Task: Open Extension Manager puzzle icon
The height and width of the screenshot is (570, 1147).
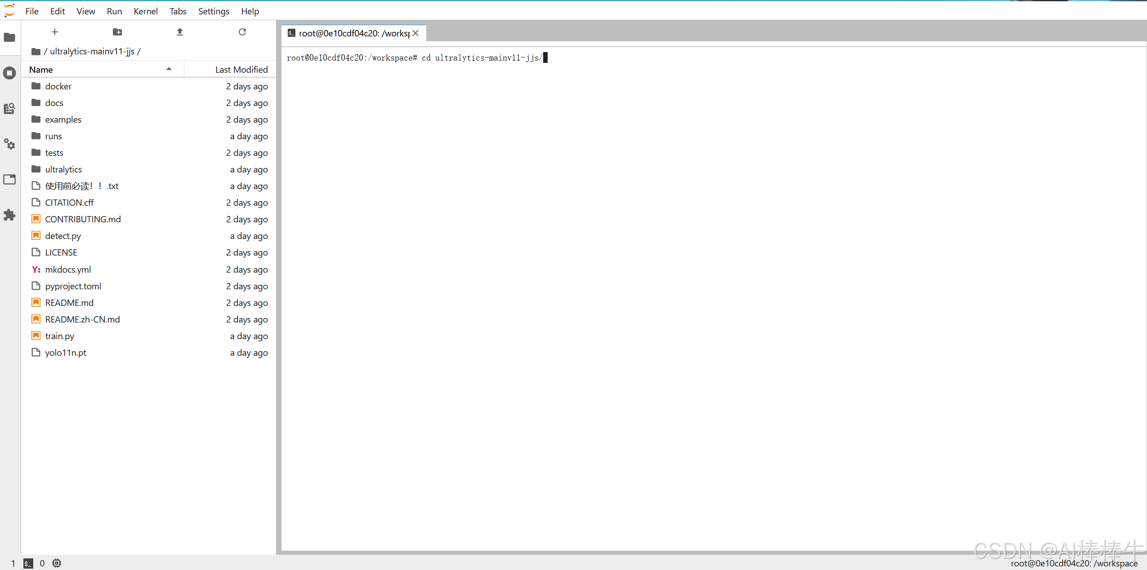Action: (9, 215)
